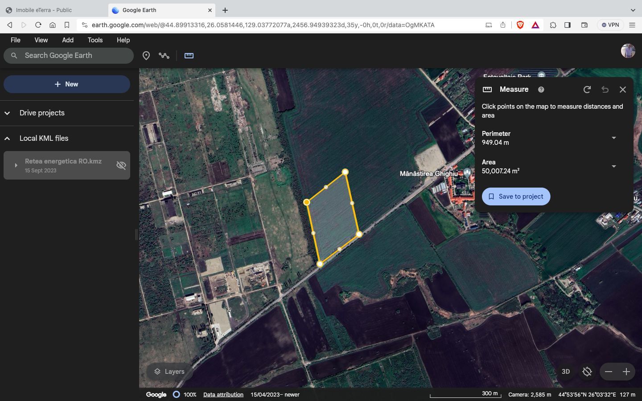
Task: Open the Perimeter units dropdown
Action: pyautogui.click(x=614, y=138)
